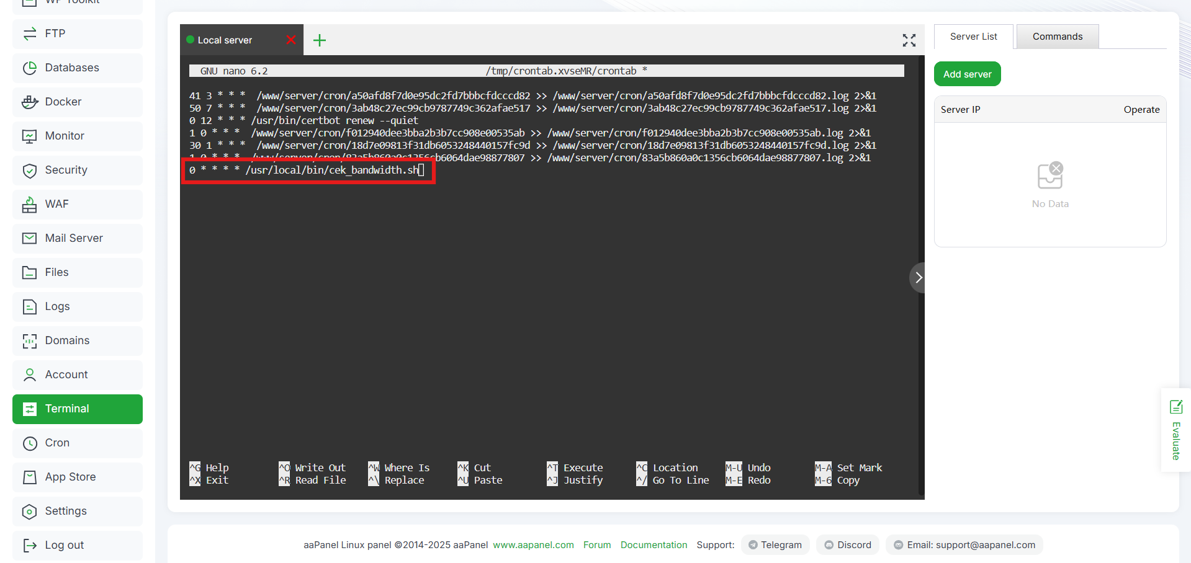Click the Settings gear icon
The height and width of the screenshot is (563, 1191).
tap(30, 511)
